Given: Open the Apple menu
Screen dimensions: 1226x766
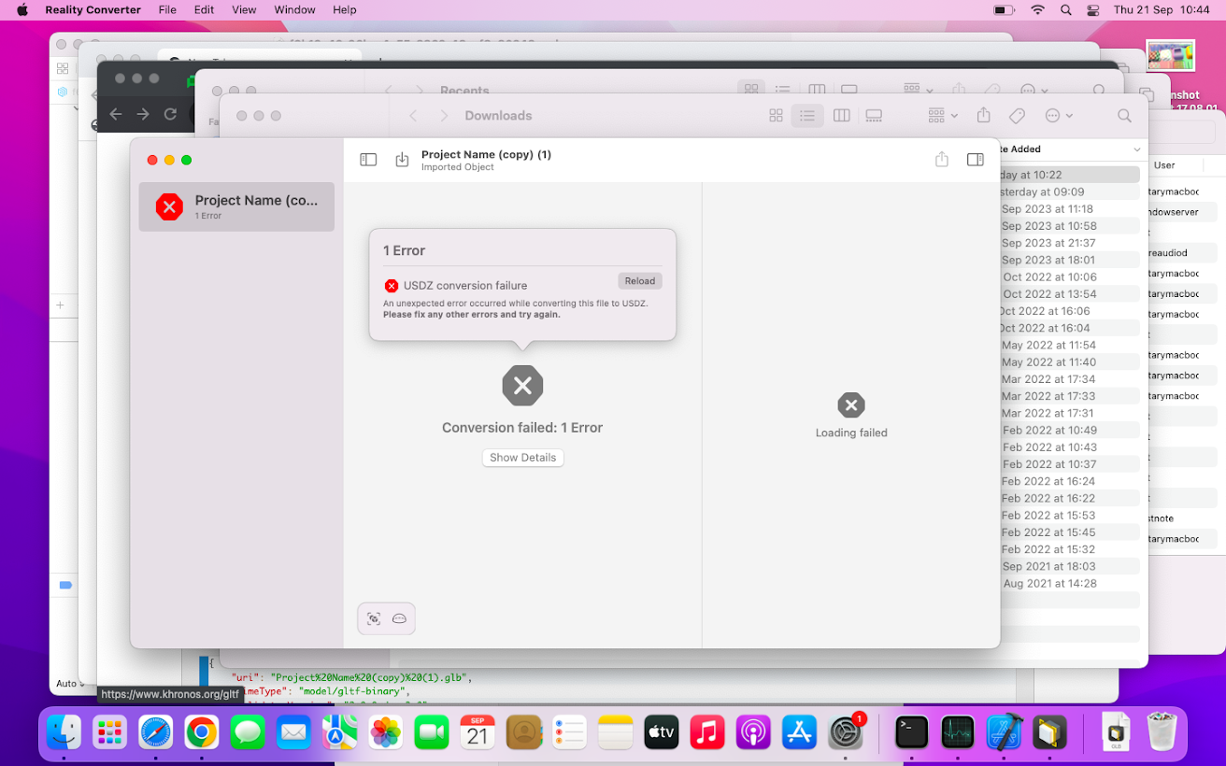Looking at the screenshot, I should coord(22,10).
